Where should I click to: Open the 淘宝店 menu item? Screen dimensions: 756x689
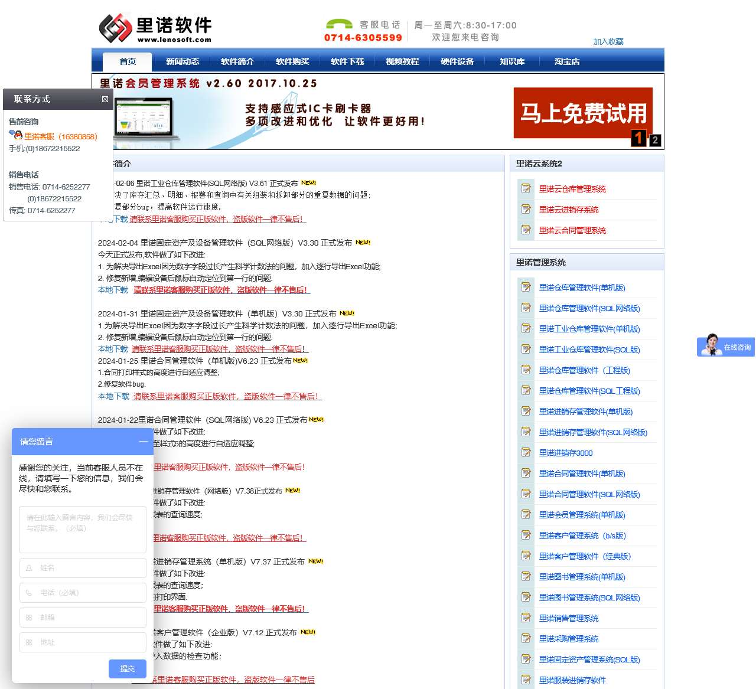coord(566,61)
